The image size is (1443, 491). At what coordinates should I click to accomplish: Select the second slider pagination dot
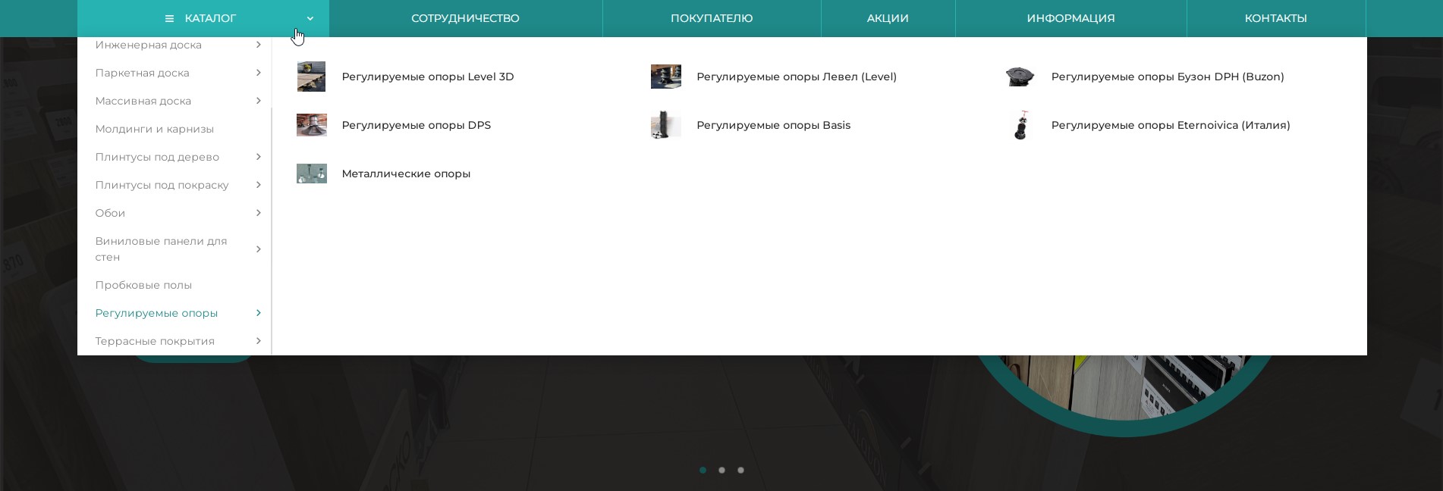pos(721,470)
